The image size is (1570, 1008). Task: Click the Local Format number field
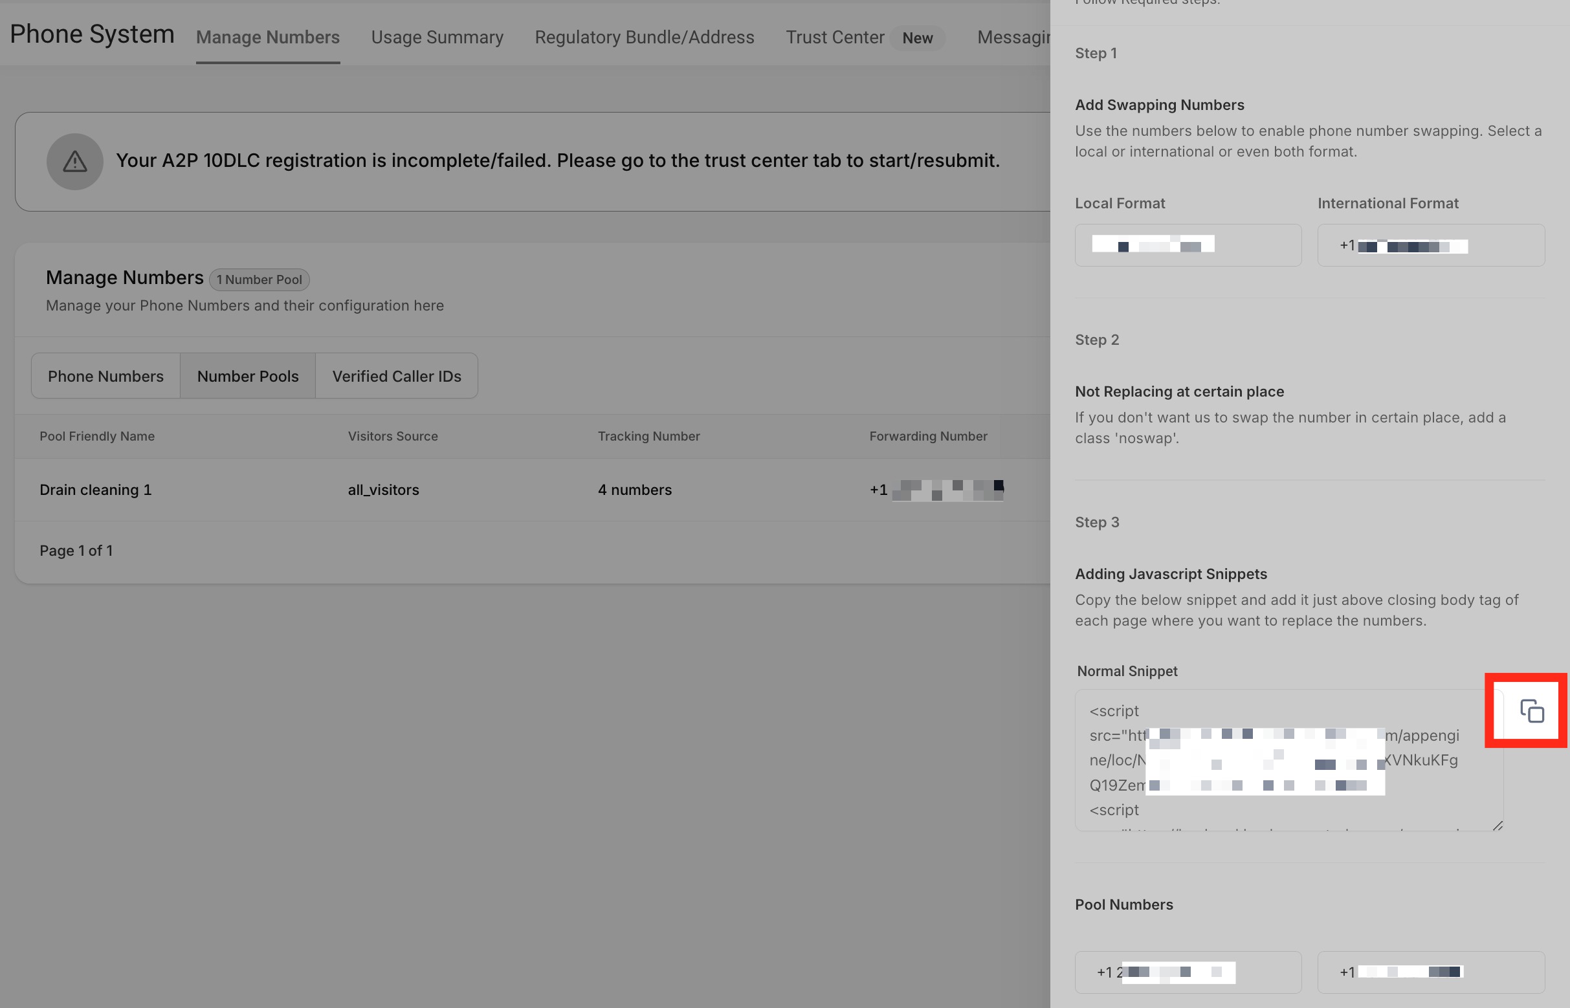tap(1188, 244)
